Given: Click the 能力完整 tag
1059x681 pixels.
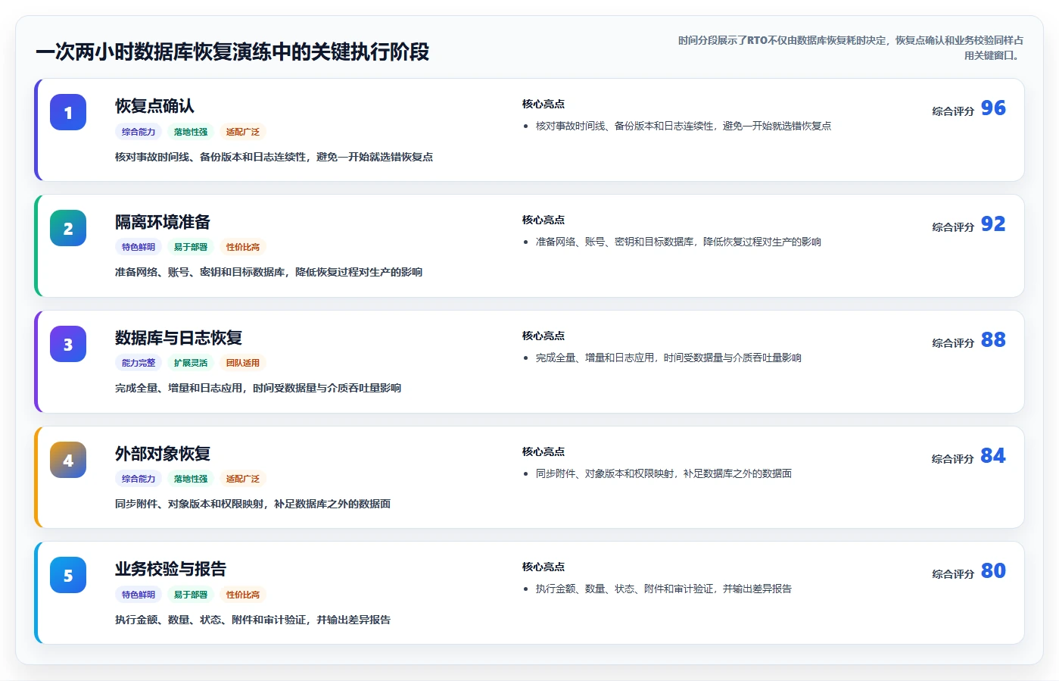Looking at the screenshot, I should point(139,363).
